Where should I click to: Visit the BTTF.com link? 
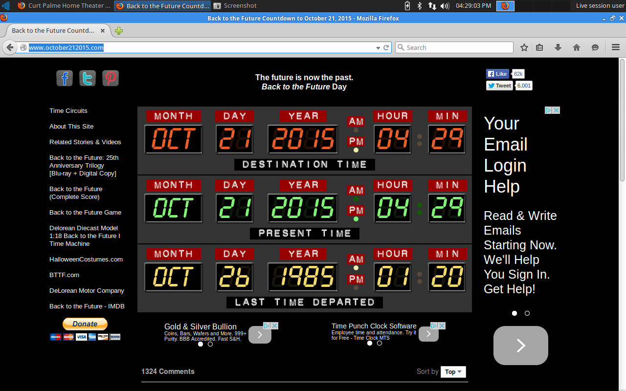64,275
